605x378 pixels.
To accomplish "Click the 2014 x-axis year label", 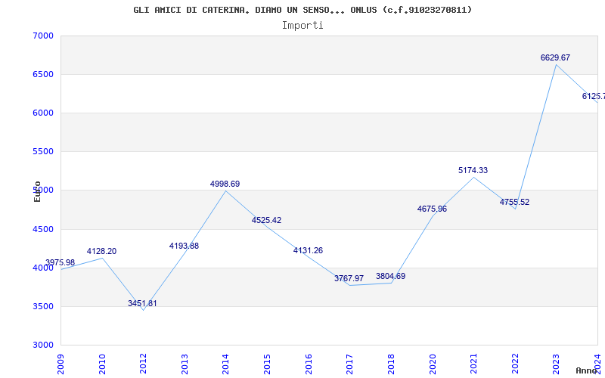I will (226, 364).
